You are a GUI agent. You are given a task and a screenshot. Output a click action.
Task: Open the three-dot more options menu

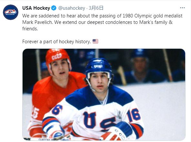point(182,8)
